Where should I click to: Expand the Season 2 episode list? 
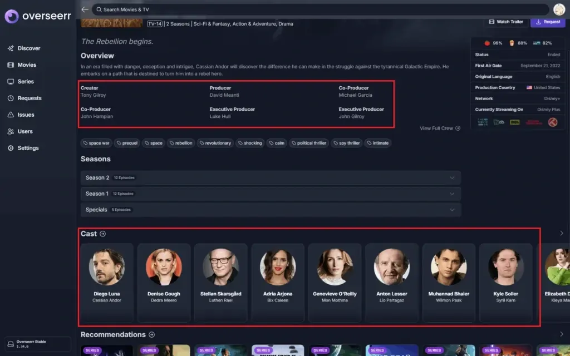pyautogui.click(x=271, y=178)
